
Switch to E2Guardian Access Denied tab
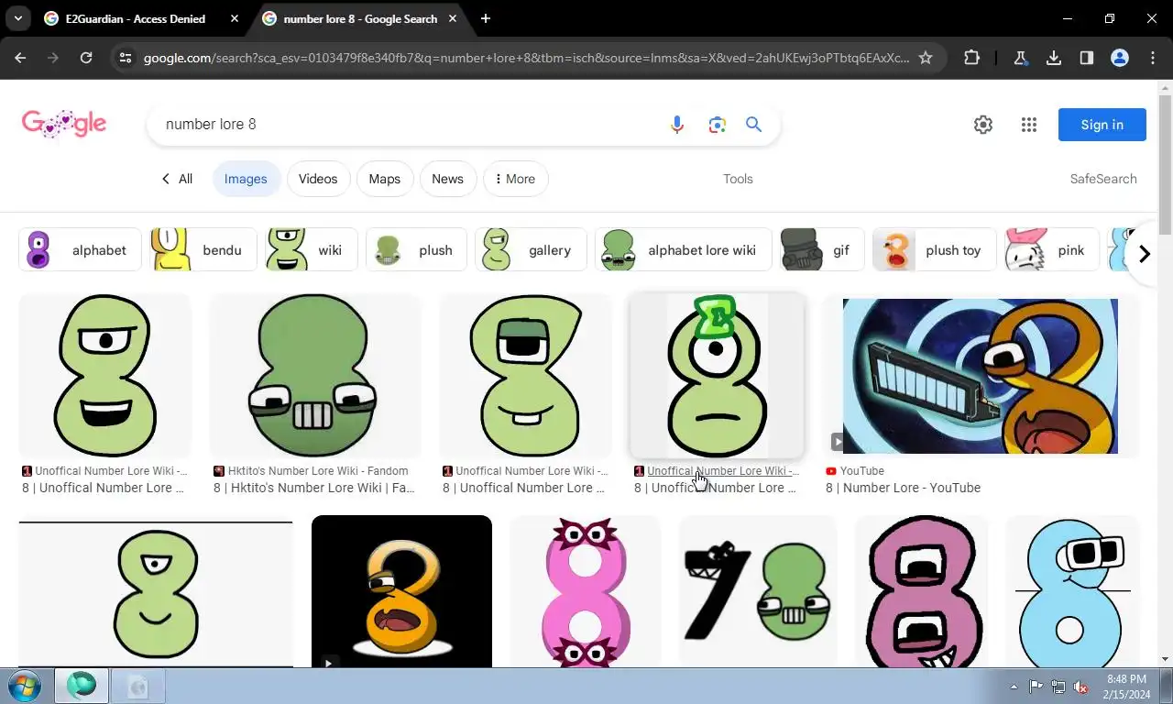(136, 18)
